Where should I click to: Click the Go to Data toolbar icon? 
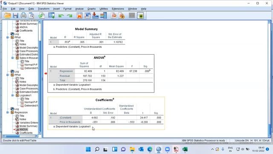79,15
